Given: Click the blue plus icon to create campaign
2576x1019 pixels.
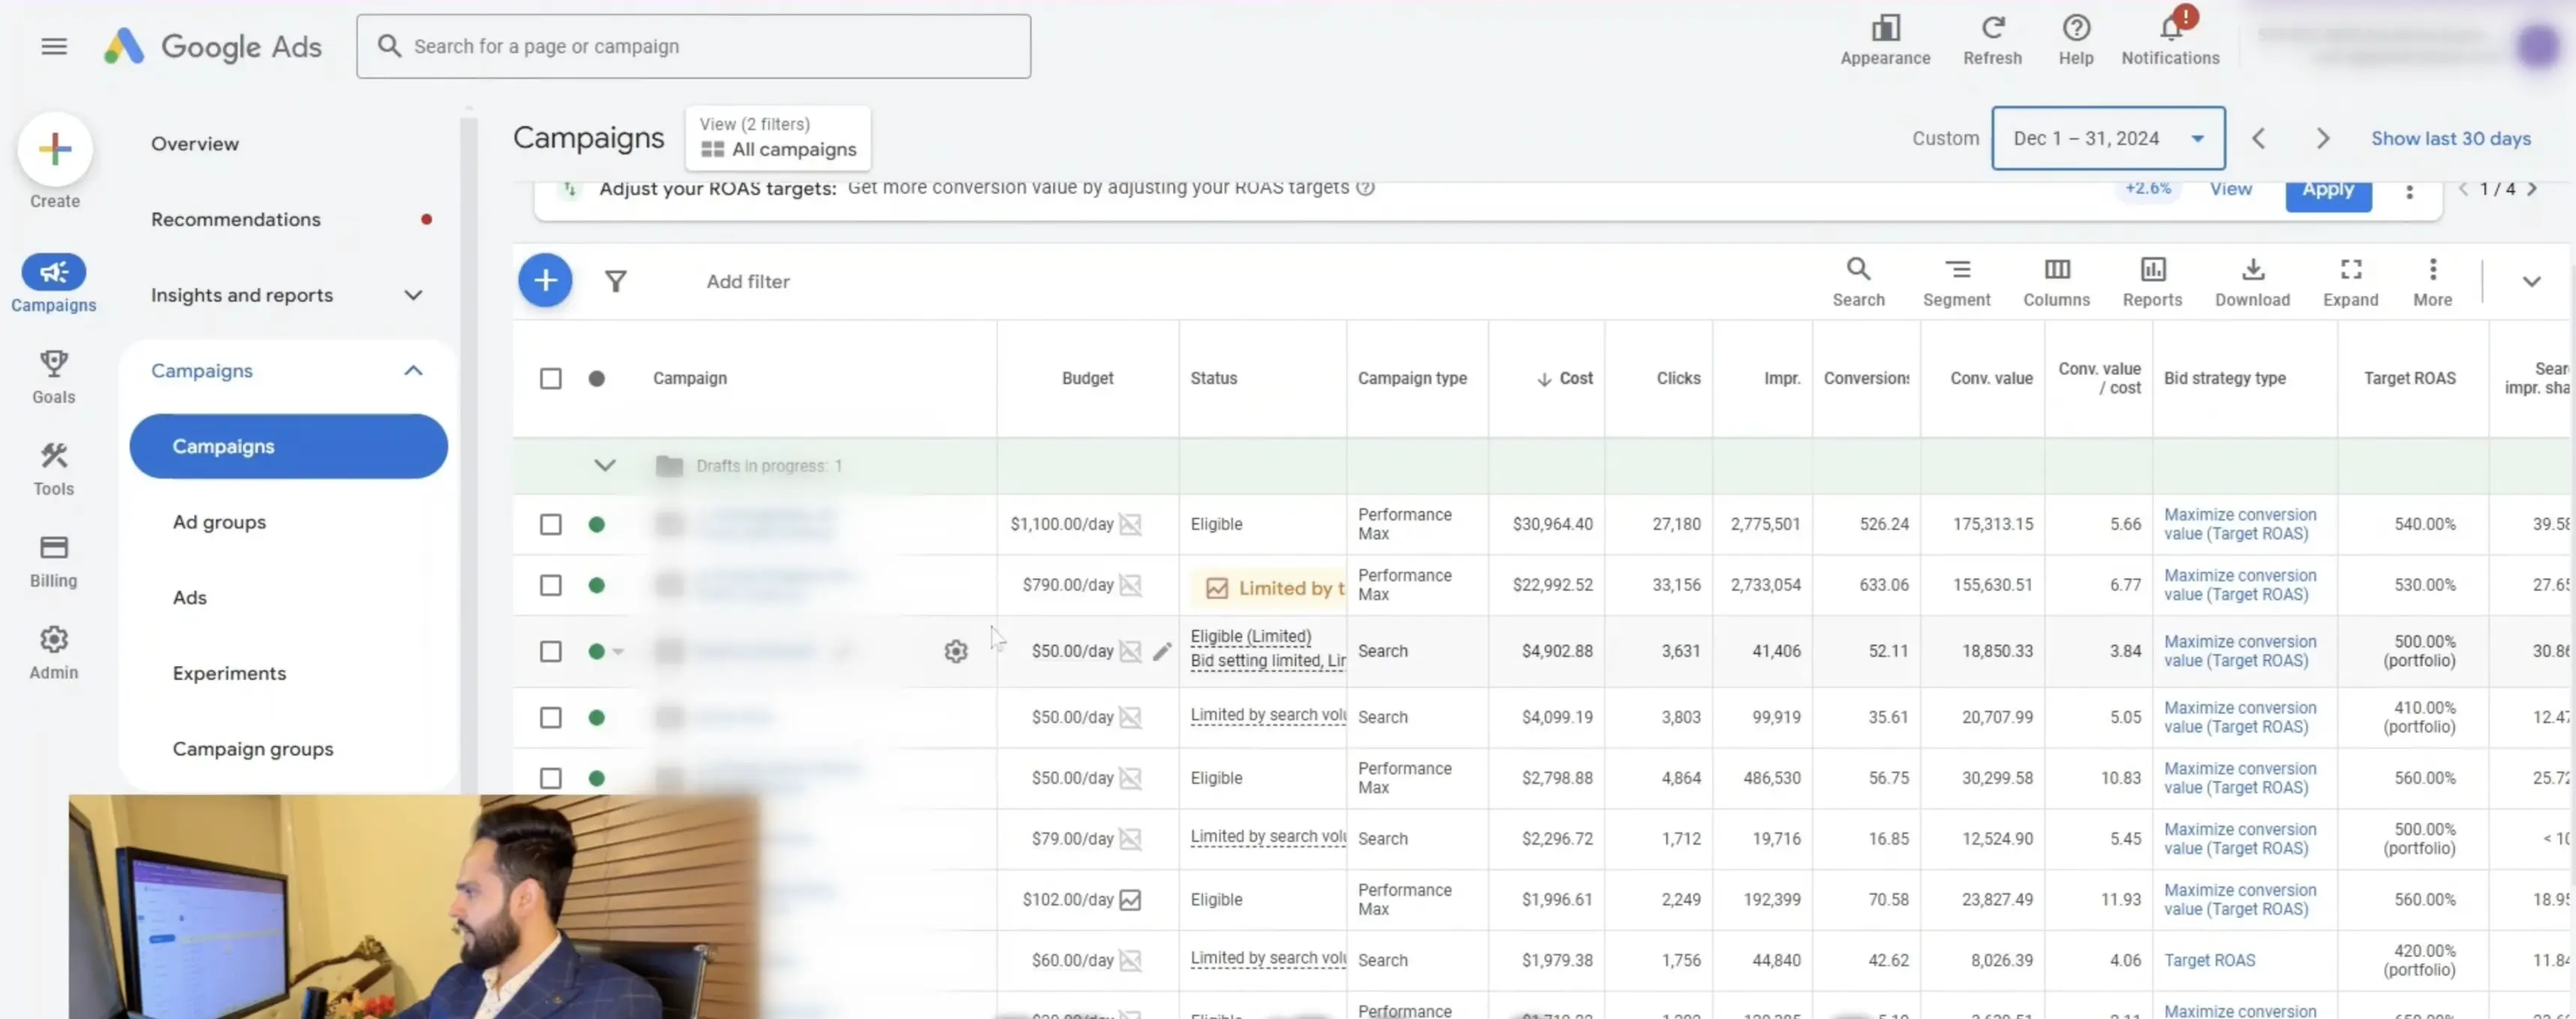Looking at the screenshot, I should 545,281.
